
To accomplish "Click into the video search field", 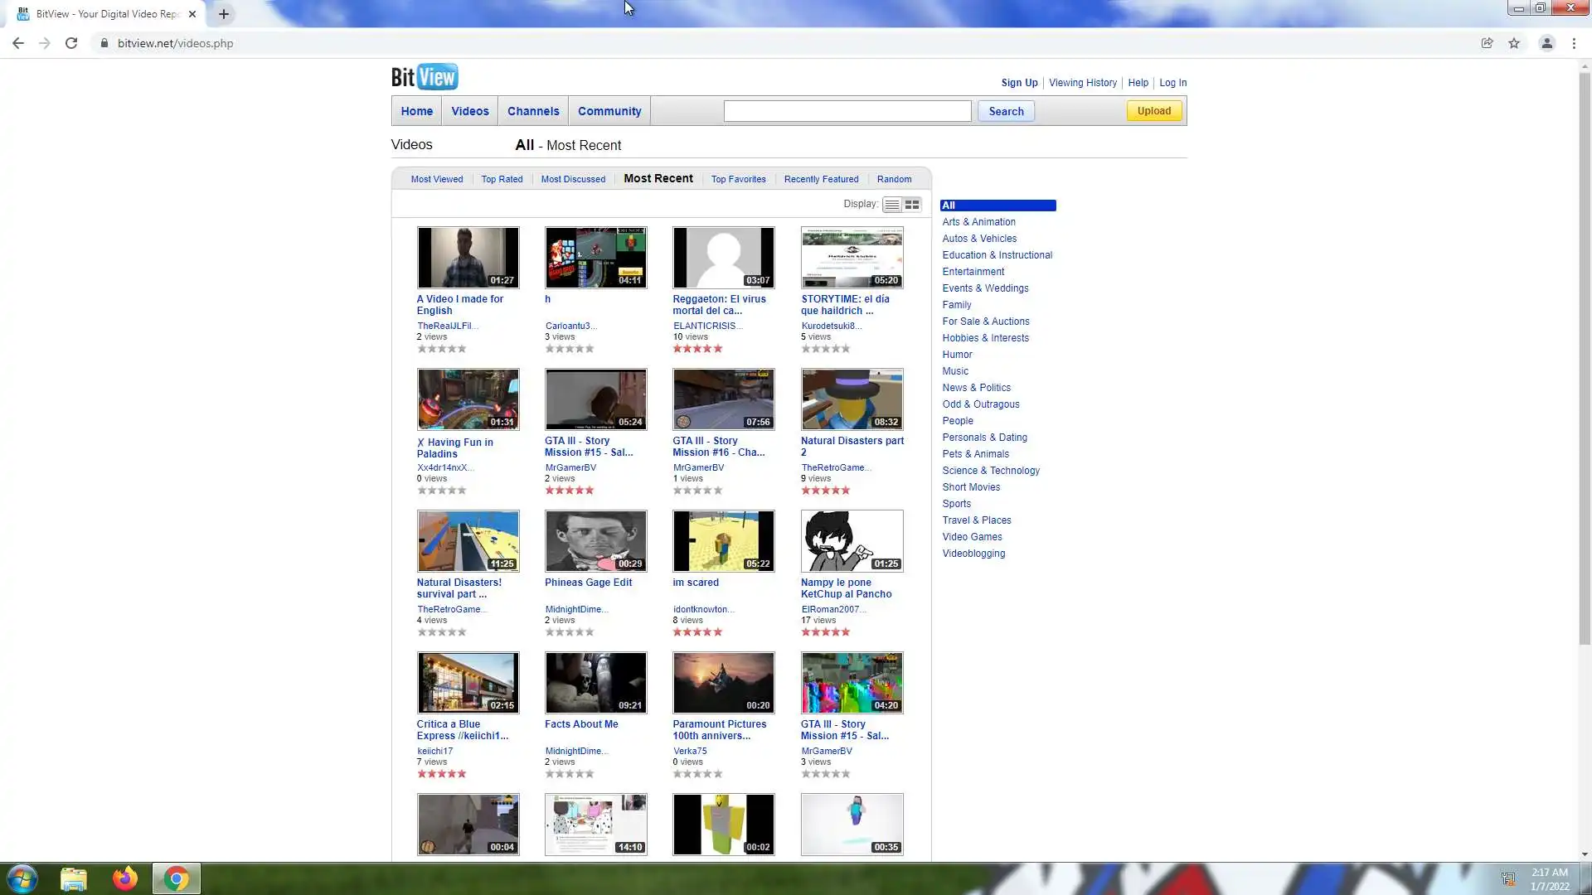I will point(847,111).
